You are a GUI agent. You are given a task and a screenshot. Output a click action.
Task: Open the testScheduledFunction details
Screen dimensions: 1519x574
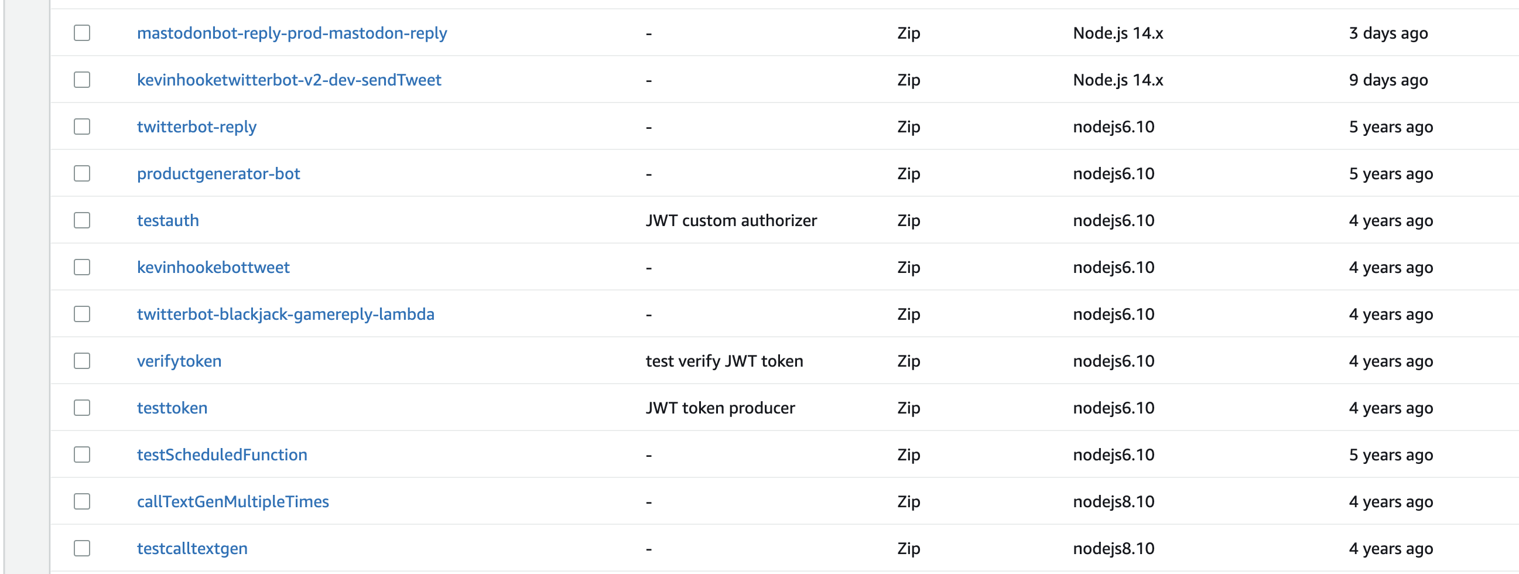pyautogui.click(x=223, y=455)
